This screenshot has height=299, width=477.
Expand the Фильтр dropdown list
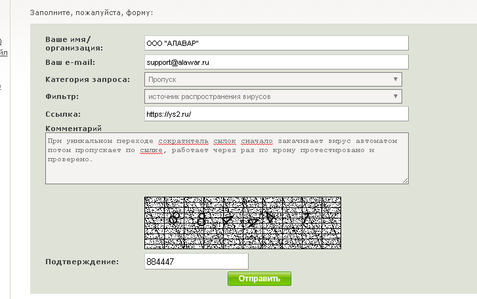point(273,96)
